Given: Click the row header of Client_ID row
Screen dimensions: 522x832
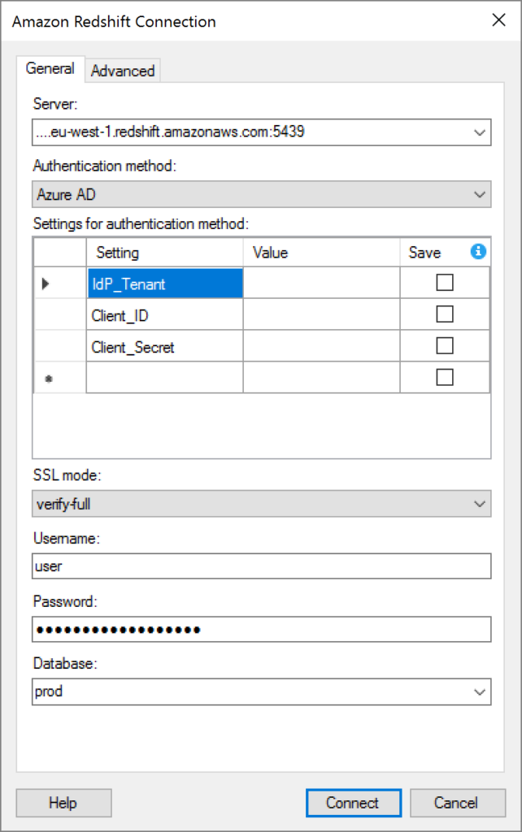Looking at the screenshot, I should coord(60,314).
